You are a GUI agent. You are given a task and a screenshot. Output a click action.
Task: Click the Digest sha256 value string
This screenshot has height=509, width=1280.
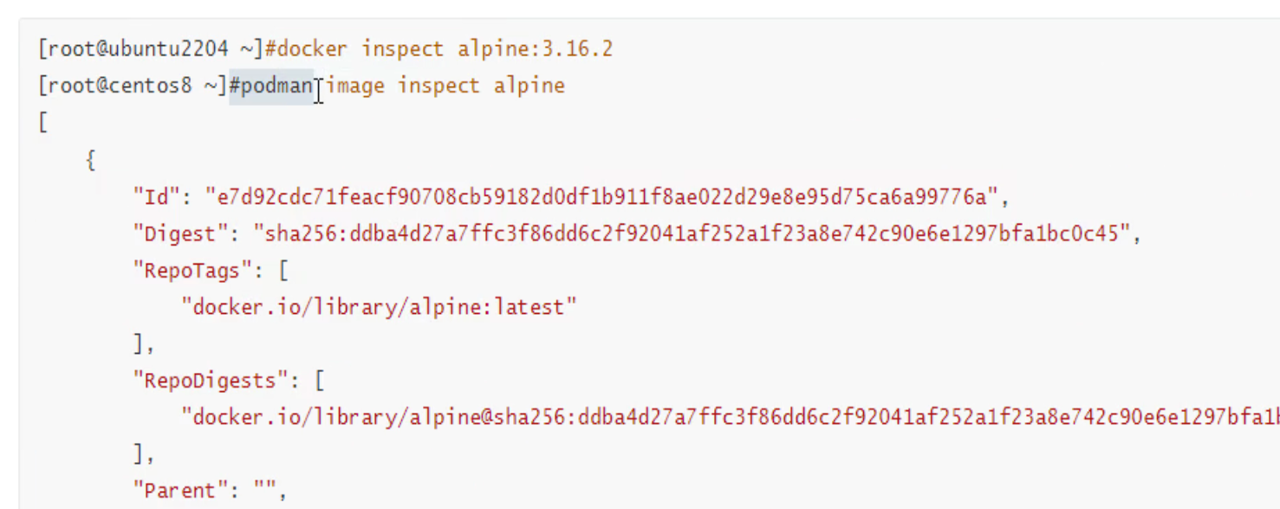pos(692,234)
